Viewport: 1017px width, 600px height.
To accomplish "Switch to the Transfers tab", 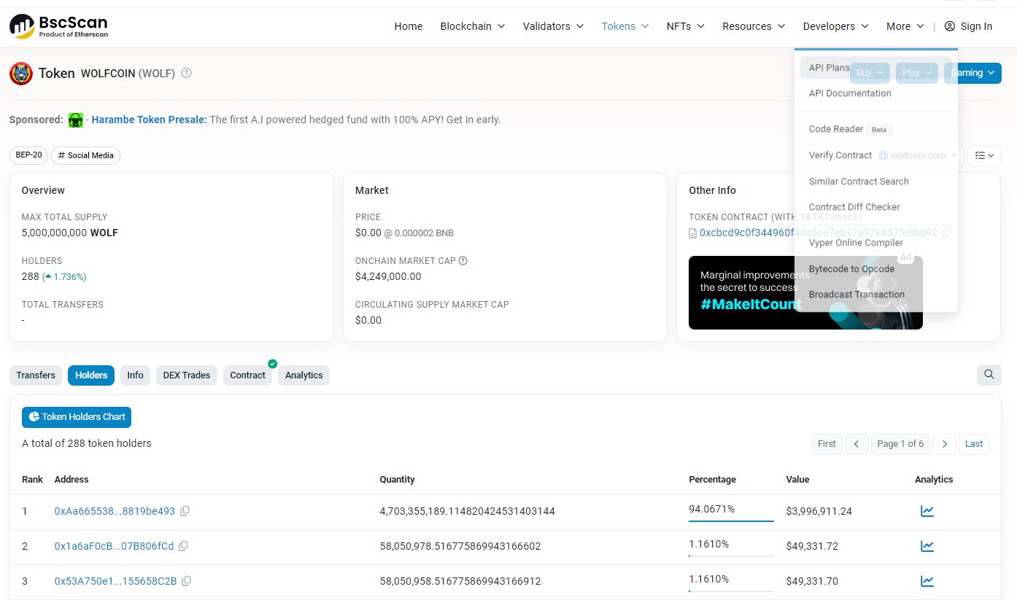I will pyautogui.click(x=36, y=375).
